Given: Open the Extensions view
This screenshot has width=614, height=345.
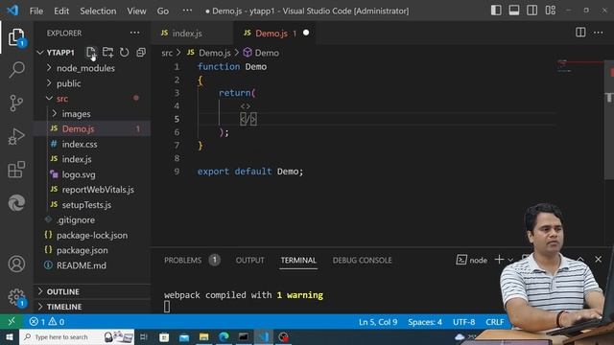Looking at the screenshot, I should [x=16, y=170].
